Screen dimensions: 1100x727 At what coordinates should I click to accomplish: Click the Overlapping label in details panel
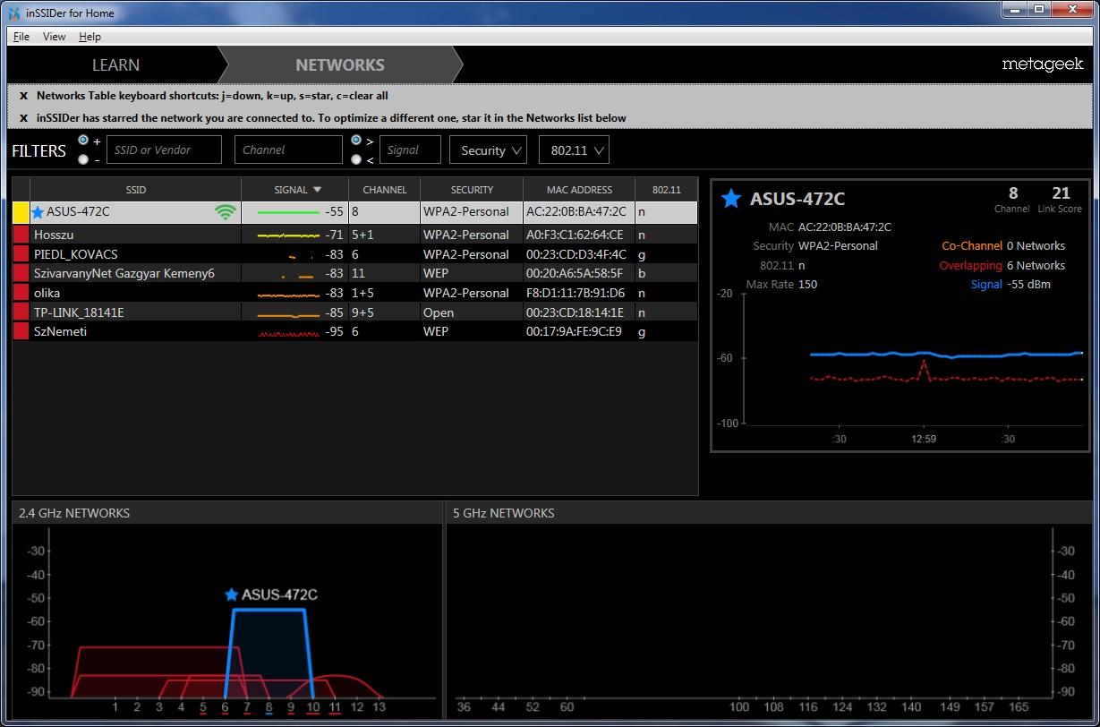(x=971, y=265)
